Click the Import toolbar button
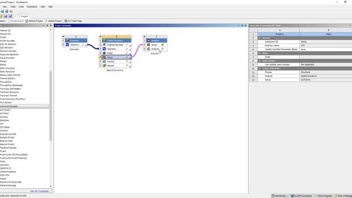Screen dimensions: 352x198 4,21
